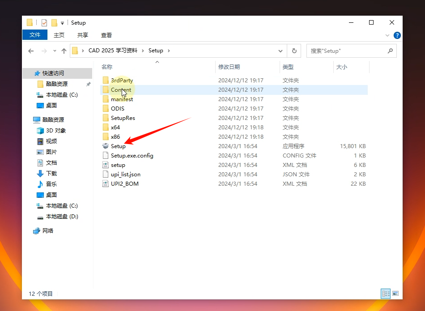Expand the ribbon with the chevron
Viewport: 425px width, 311px height.
coord(387,35)
